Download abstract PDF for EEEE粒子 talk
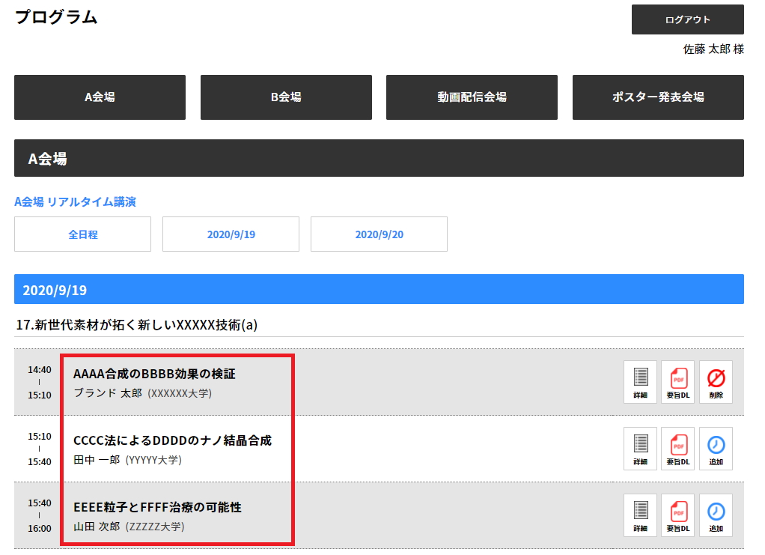This screenshot has width=765, height=555. pyautogui.click(x=677, y=515)
